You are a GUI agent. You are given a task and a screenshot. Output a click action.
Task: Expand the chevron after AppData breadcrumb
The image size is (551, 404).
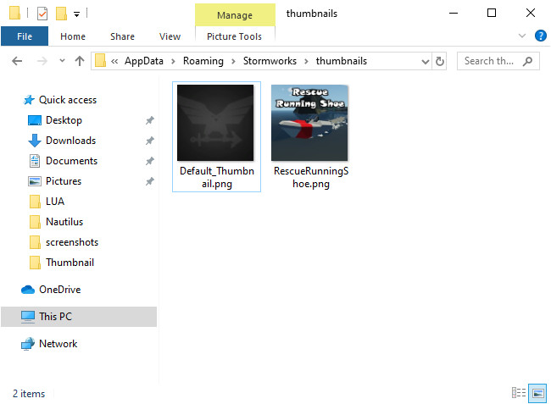(173, 62)
